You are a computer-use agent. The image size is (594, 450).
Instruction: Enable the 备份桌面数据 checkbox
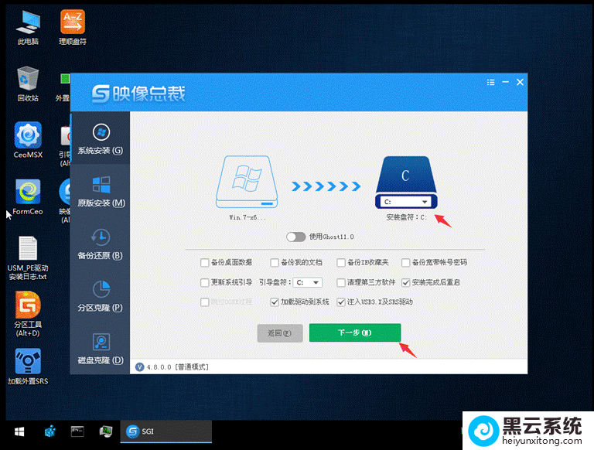(x=205, y=263)
